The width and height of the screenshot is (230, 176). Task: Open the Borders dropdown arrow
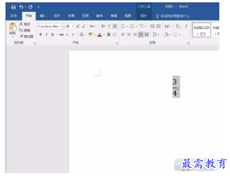pyautogui.click(x=180, y=35)
